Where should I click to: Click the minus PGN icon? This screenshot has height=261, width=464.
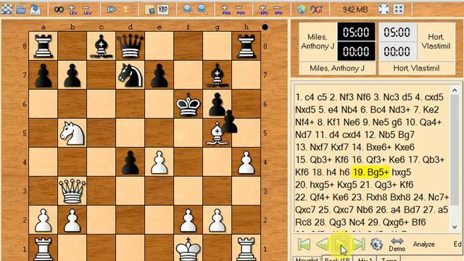(x=240, y=9)
